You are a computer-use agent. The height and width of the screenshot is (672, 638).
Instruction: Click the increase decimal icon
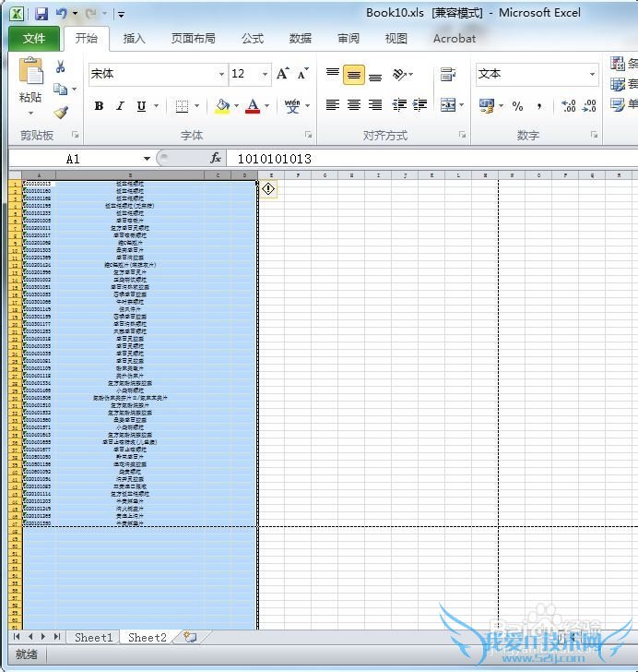click(569, 106)
